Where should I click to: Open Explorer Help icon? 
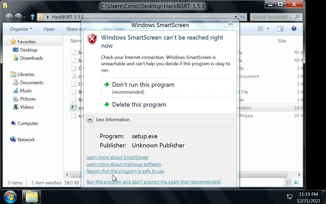(294, 29)
